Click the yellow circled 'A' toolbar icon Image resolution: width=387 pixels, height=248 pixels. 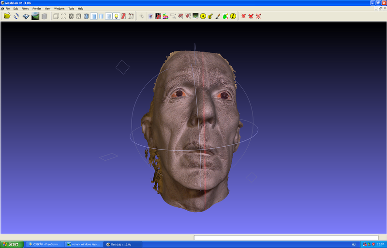(203, 16)
